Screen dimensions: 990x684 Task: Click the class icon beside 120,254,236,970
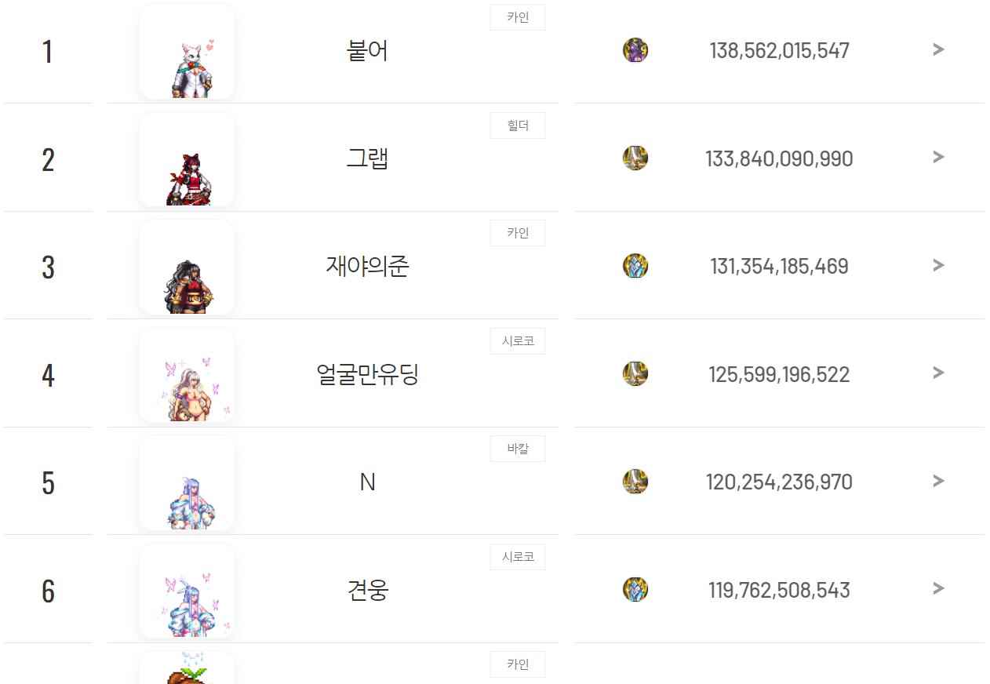point(635,481)
